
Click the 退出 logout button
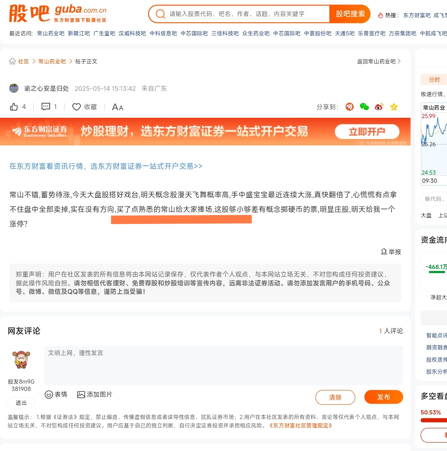coord(21,403)
